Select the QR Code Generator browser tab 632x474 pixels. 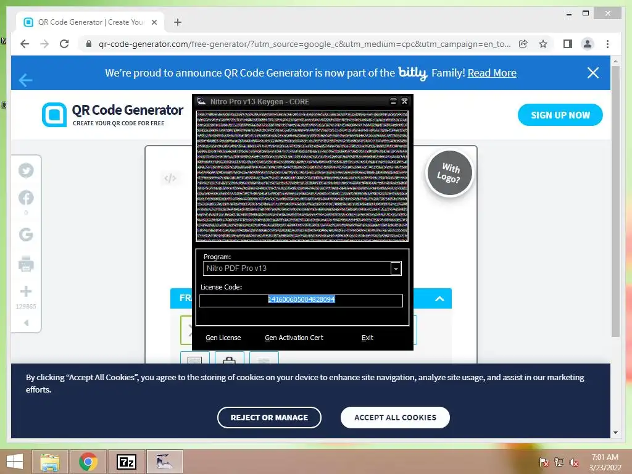pyautogui.click(x=91, y=22)
